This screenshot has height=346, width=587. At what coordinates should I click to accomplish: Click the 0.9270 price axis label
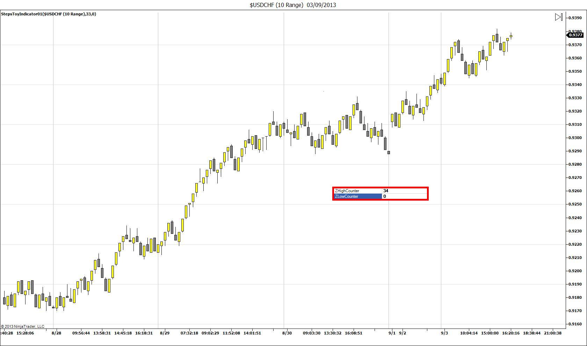click(x=575, y=178)
